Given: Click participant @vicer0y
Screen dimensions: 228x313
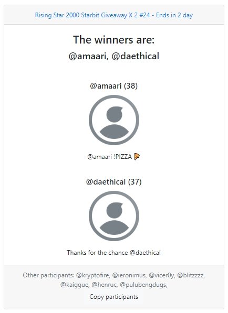Looking at the screenshot, I should point(162,275).
